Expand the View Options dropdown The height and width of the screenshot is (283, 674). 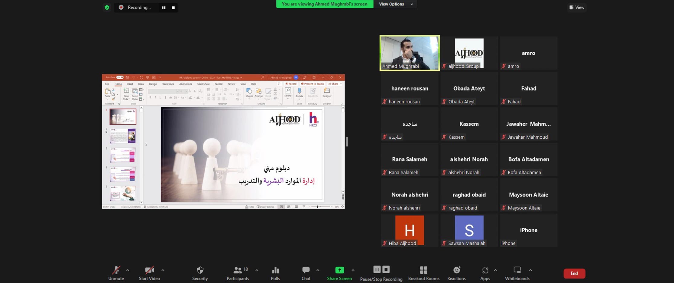pos(395,4)
